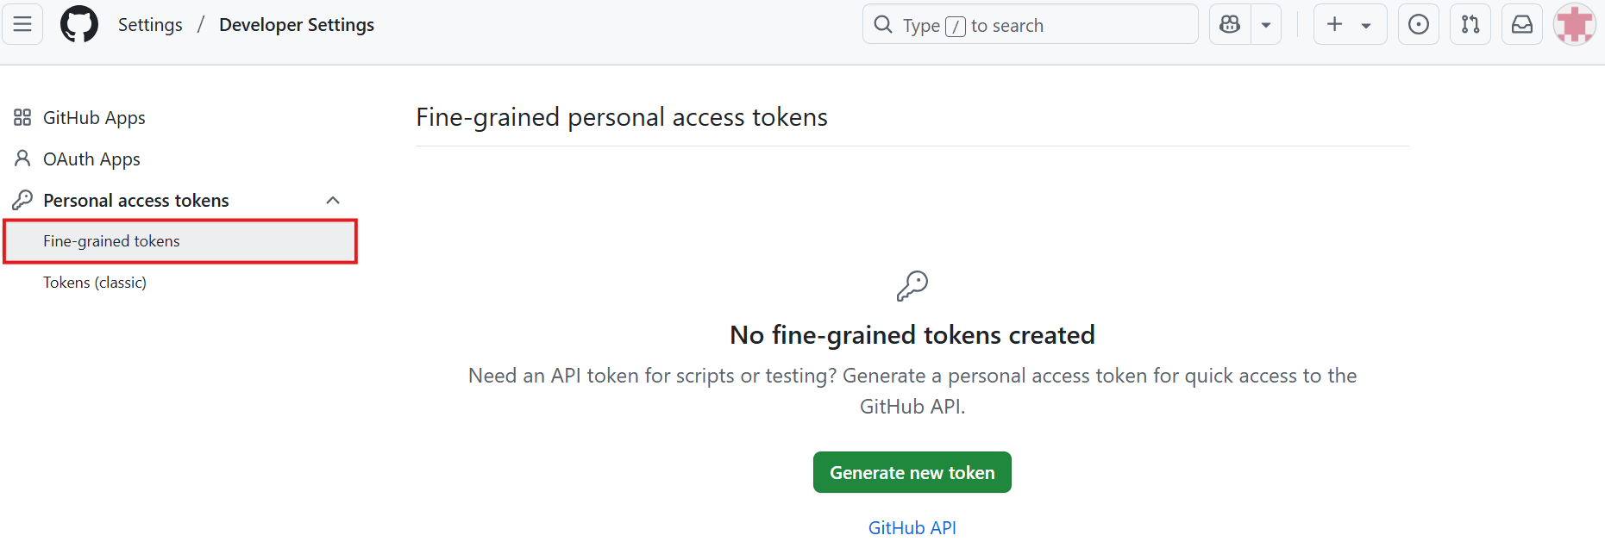Screen dimensions: 1605x554
Task: Open the notifications inbox icon
Action: coord(1522,24)
